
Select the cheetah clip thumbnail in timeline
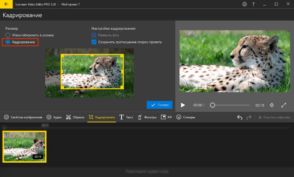[24, 147]
